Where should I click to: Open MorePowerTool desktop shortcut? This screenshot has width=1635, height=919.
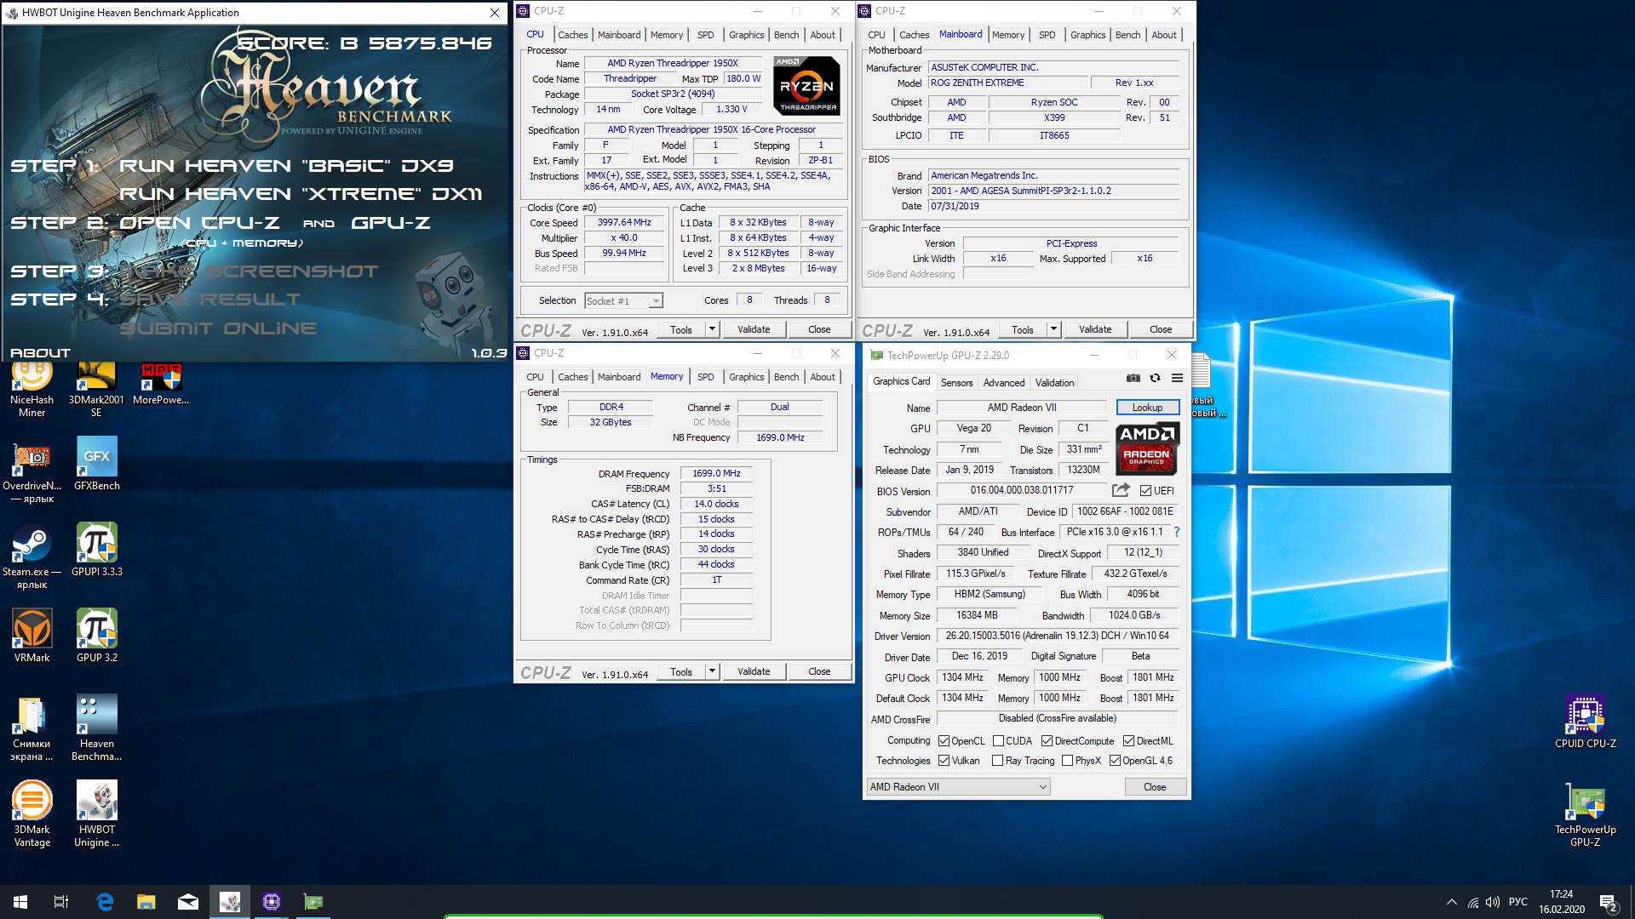[x=161, y=385]
